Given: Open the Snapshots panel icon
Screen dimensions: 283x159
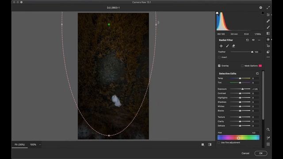Looking at the screenshot, I should [x=268, y=52].
